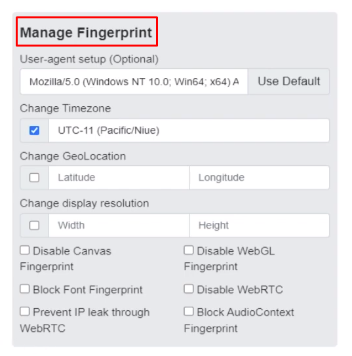Viewport: 352px width, 356px height.
Task: Click into the Latitude field
Action: (x=119, y=178)
